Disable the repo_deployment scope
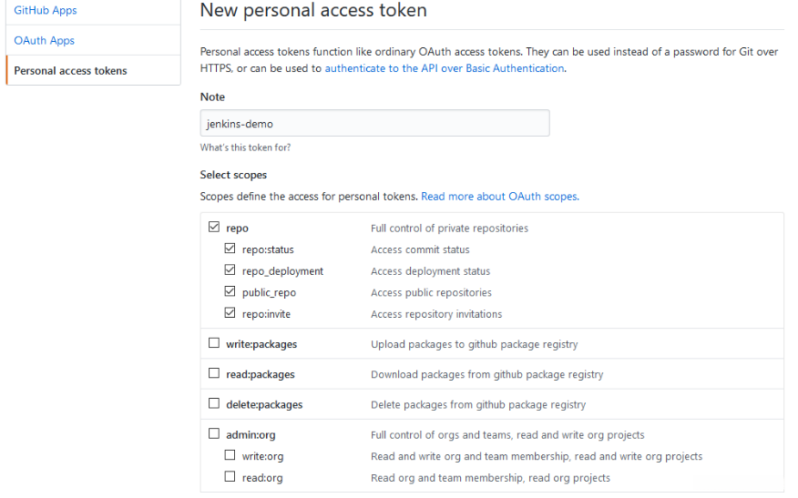798x498 pixels. [x=230, y=271]
